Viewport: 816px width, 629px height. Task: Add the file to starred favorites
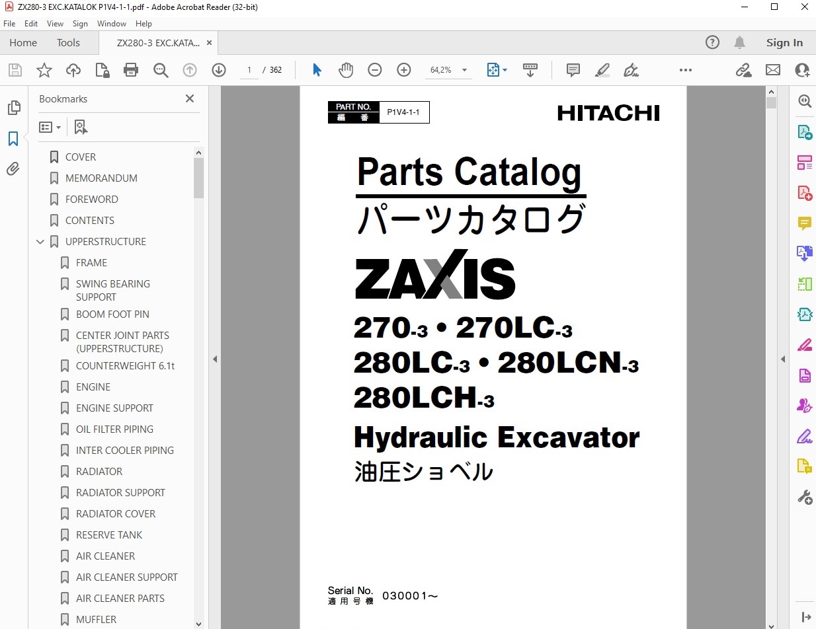click(44, 70)
